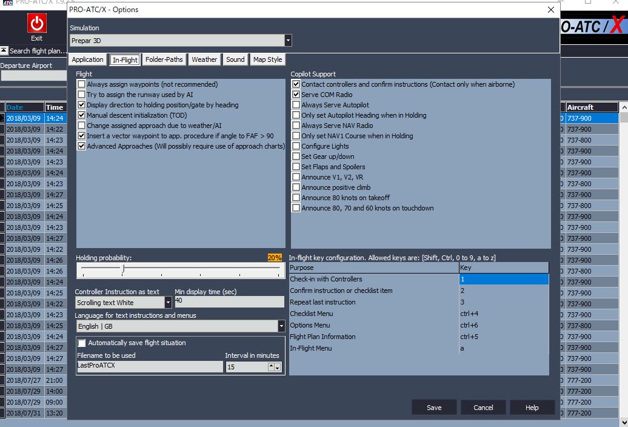Check Only set NAV1 Course when in Holding
This screenshot has height=427, width=628.
click(x=296, y=136)
